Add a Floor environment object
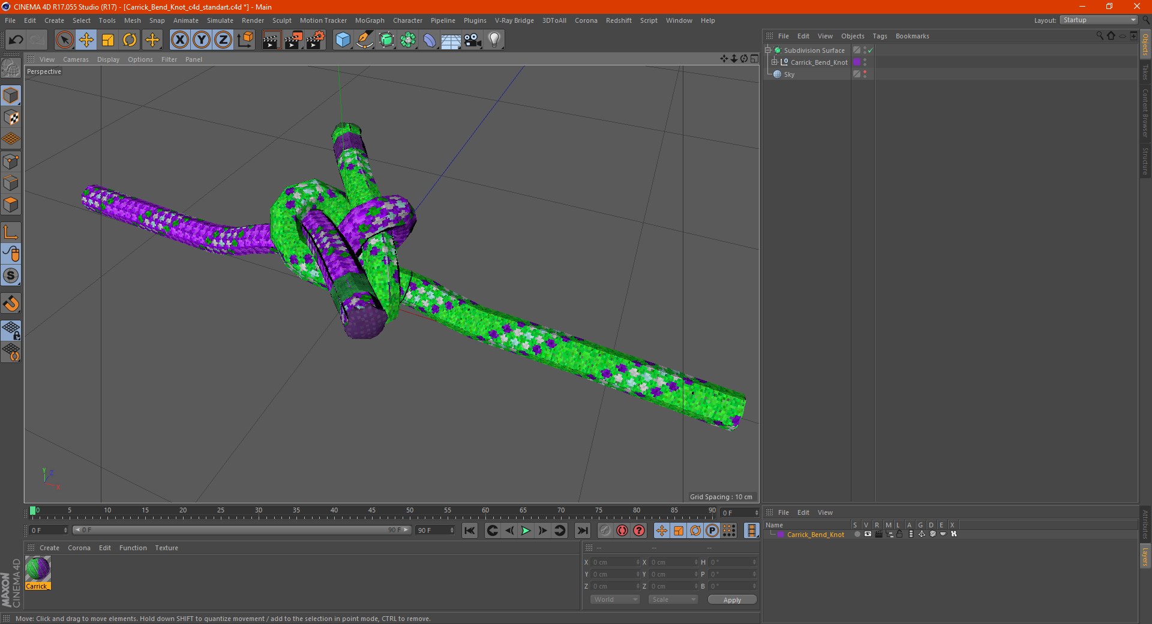Viewport: 1152px width, 624px height. (x=451, y=40)
